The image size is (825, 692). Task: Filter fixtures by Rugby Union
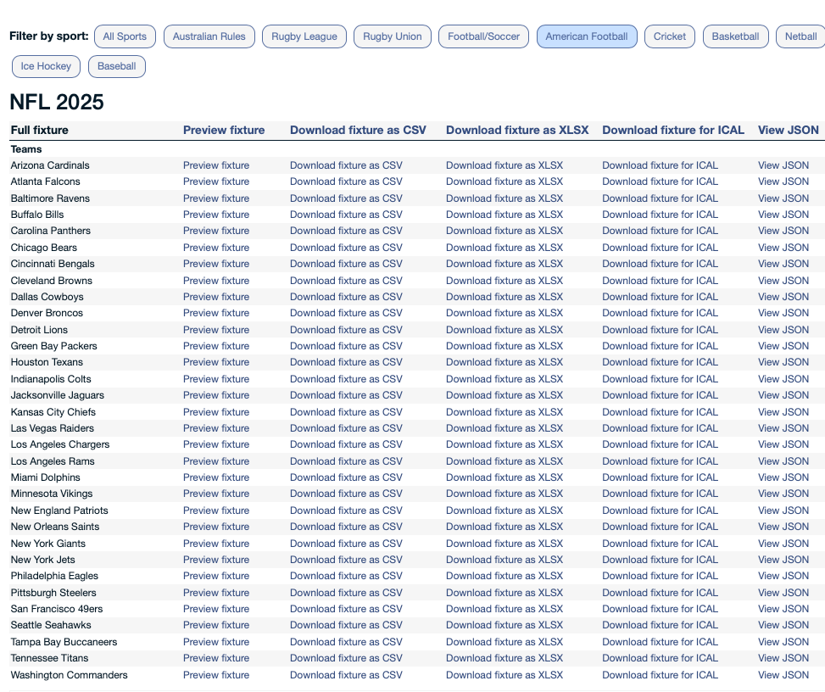392,36
